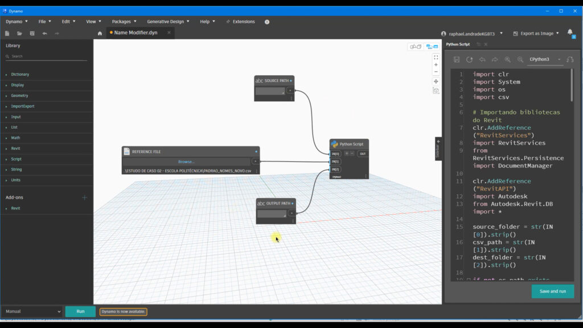Open the Help menu
Screen dimensions: 583x328
(207, 22)
